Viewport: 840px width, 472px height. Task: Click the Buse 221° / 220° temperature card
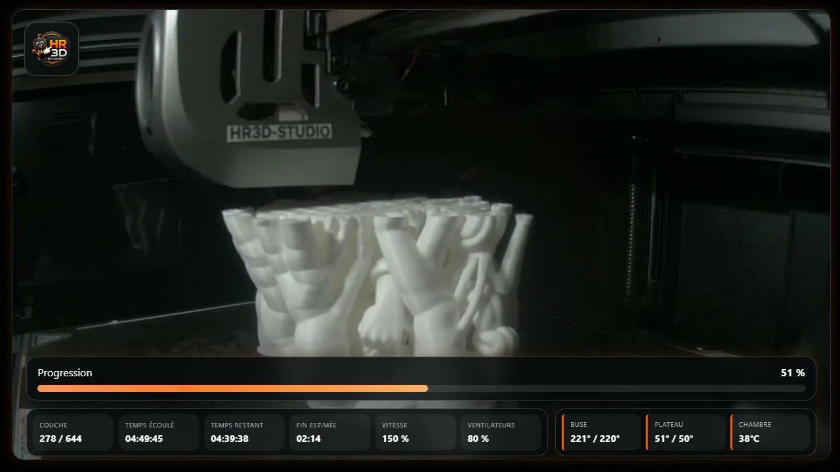tap(601, 433)
